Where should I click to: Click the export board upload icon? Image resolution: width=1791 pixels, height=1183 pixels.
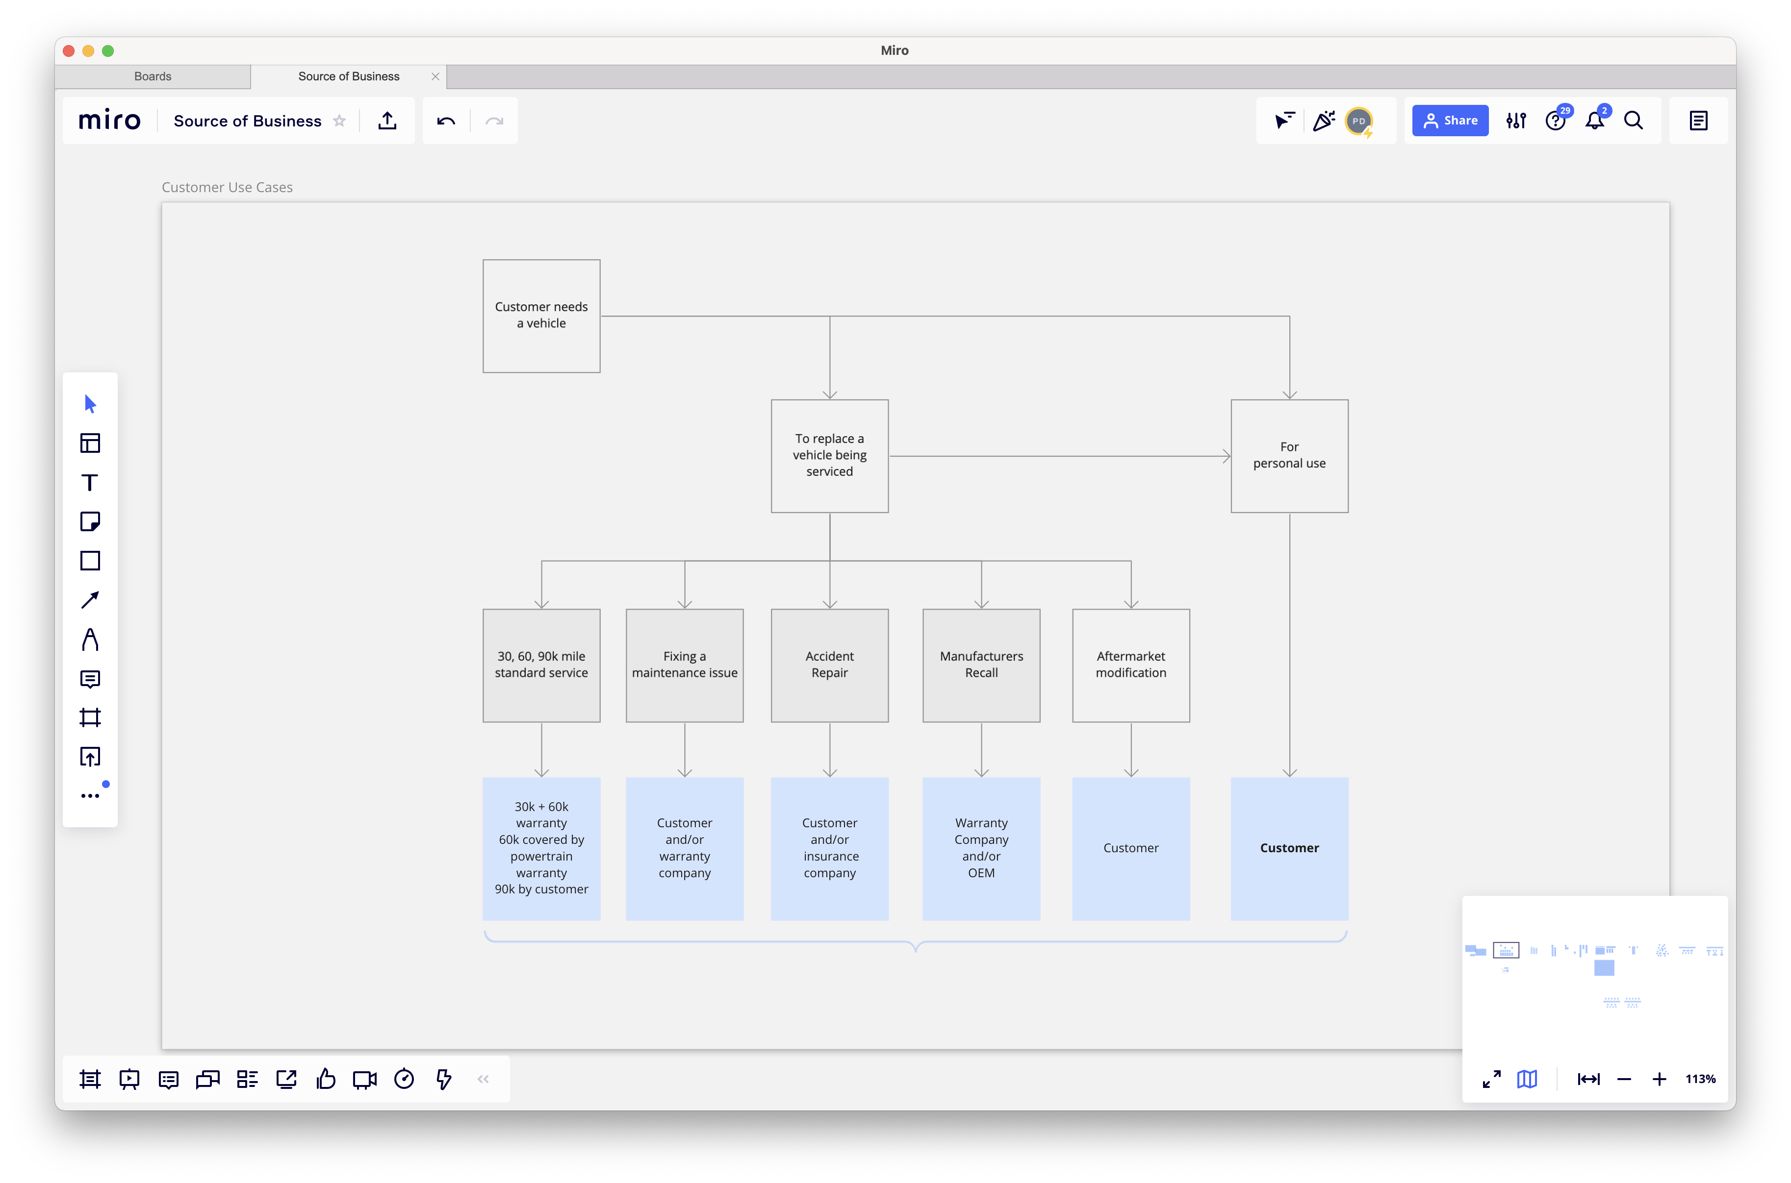[387, 121]
